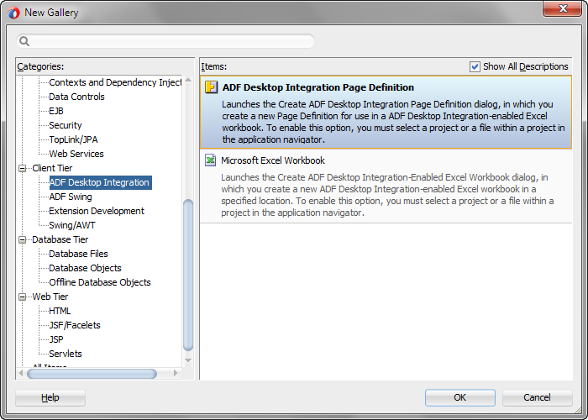Click inside the gallery search field
Viewport: 588px width, 420px height.
[x=165, y=41]
